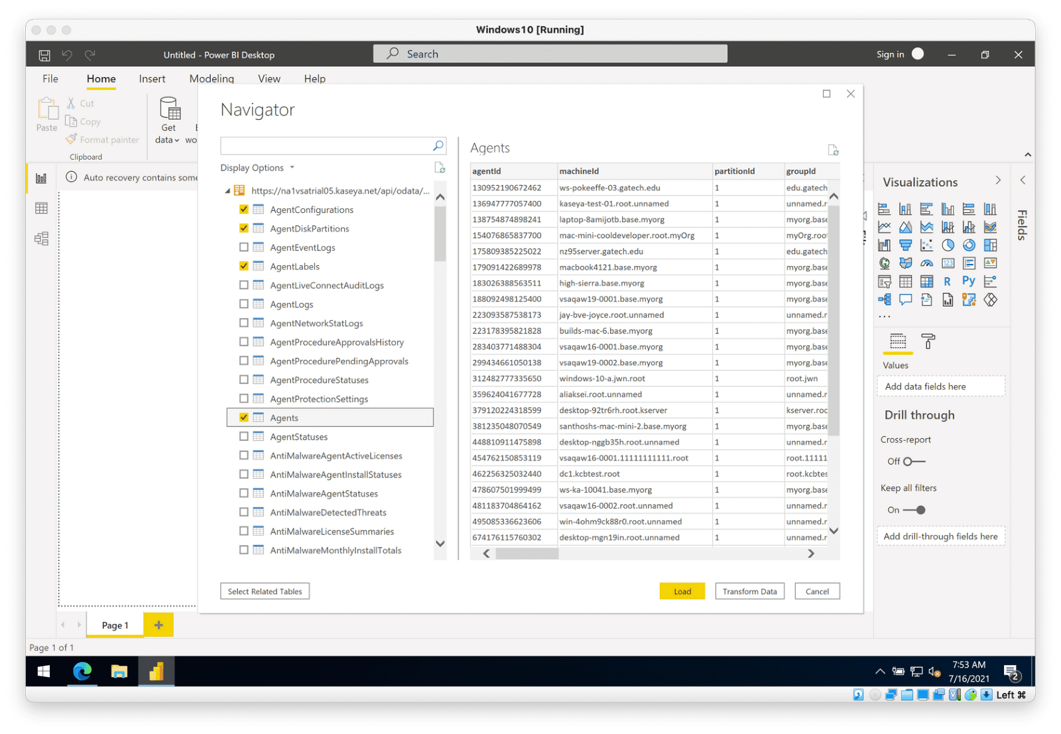Open the File menu
The height and width of the screenshot is (734, 1061).
click(x=50, y=78)
